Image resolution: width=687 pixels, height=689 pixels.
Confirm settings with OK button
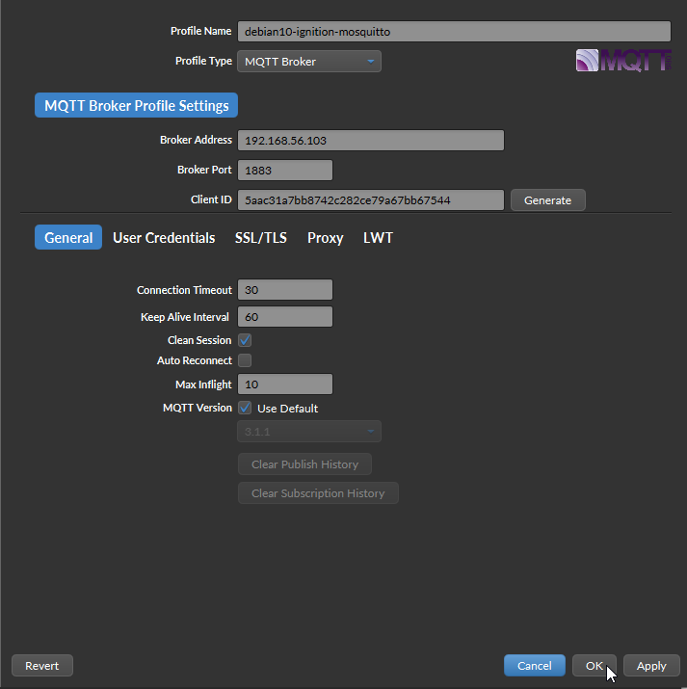coord(594,665)
